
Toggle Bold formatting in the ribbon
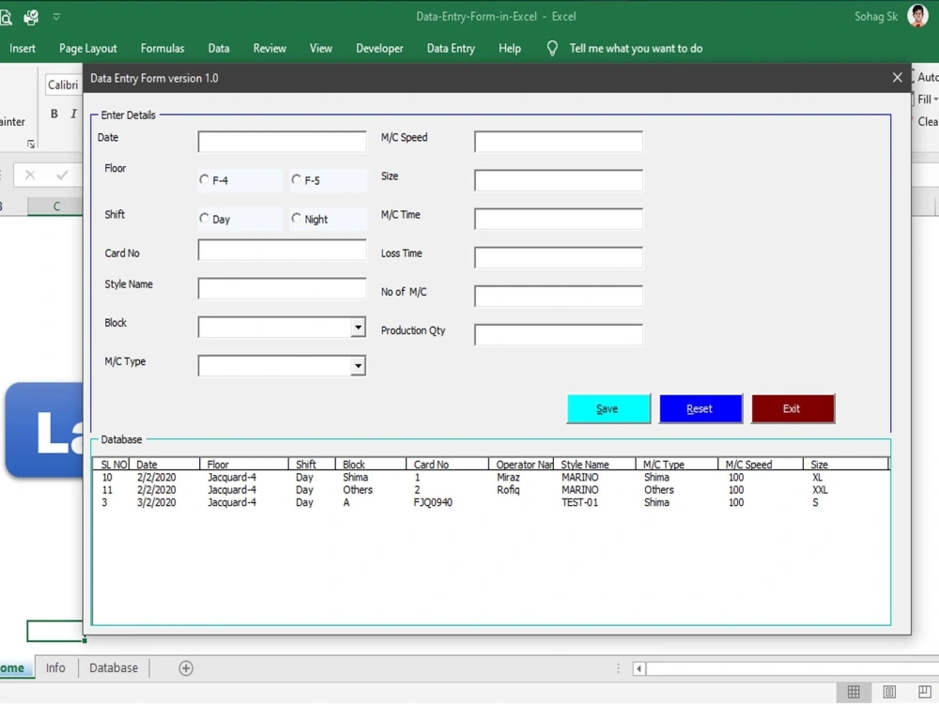[54, 114]
